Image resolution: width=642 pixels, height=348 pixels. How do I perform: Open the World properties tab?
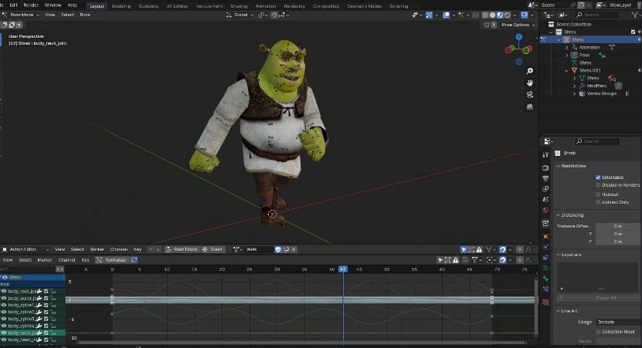point(545,210)
